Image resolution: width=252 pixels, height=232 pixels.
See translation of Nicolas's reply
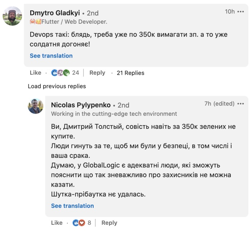[x=72, y=206]
